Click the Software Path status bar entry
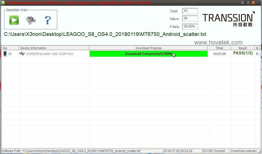Image resolution: width=262 pixels, height=154 pixels. pos(82,151)
